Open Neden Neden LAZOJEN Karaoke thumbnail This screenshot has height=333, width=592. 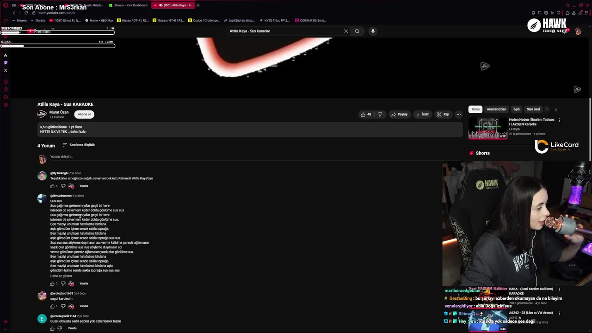488,129
